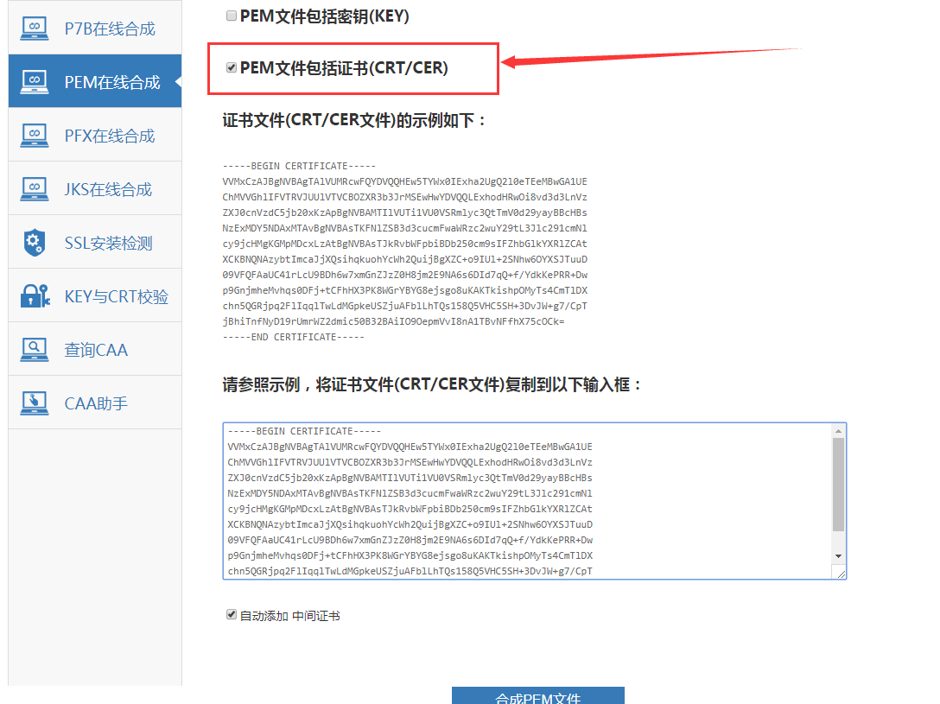Click the textarea scrollbar down arrow
The image size is (940, 704).
click(x=838, y=555)
